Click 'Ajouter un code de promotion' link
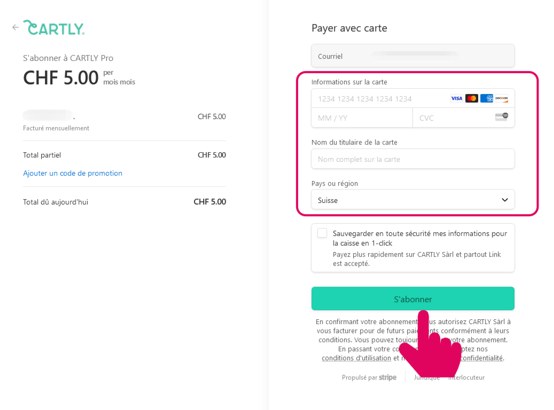 73,173
